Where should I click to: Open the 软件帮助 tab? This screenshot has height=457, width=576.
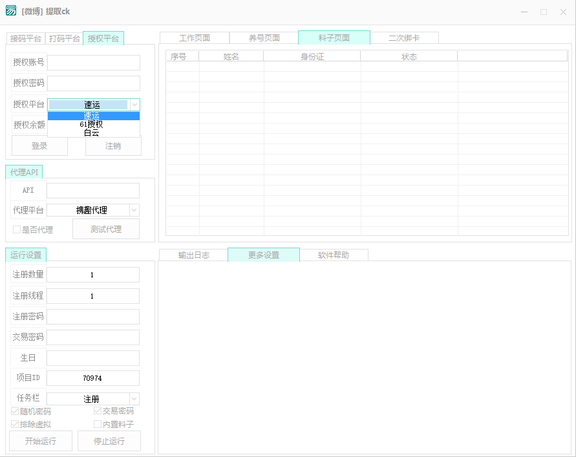pos(334,255)
